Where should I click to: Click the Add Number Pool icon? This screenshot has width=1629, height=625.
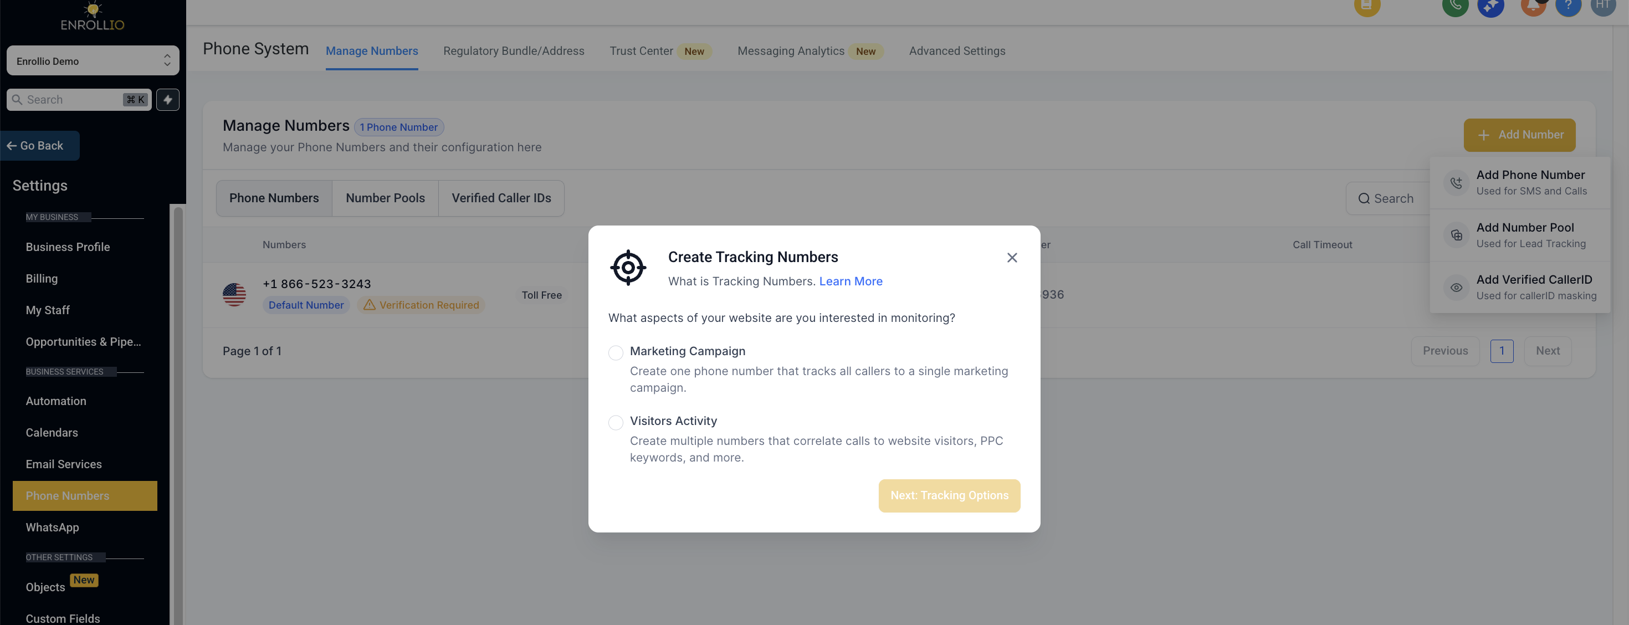pos(1456,235)
